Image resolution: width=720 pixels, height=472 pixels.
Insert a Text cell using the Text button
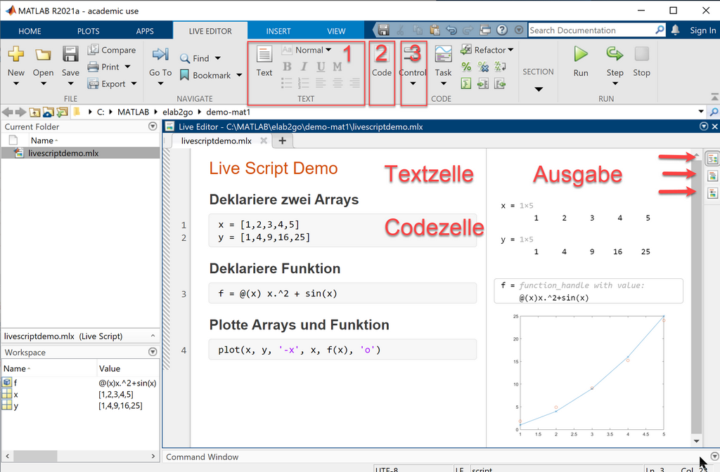pos(264,60)
